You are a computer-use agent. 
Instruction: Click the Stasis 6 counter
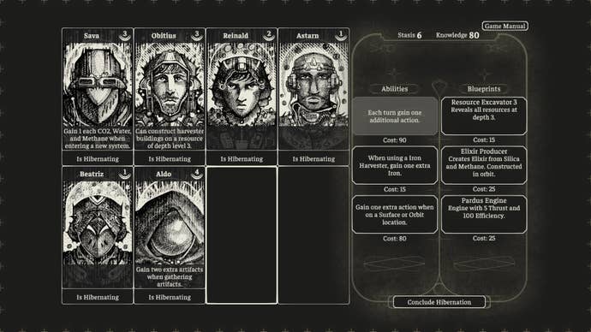click(x=409, y=35)
